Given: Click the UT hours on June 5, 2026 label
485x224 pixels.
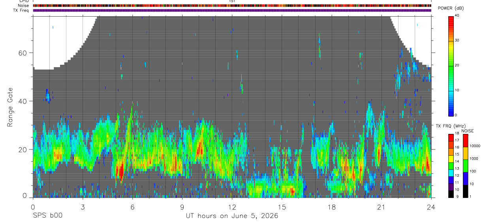Looking at the screenshot, I should click(x=232, y=216).
